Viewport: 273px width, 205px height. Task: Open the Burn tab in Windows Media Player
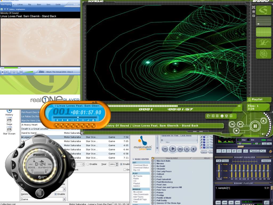(x=39, y=5)
